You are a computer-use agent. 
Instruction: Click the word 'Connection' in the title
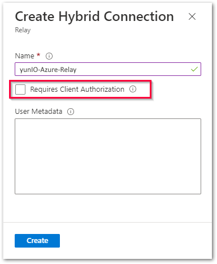[x=139, y=16]
